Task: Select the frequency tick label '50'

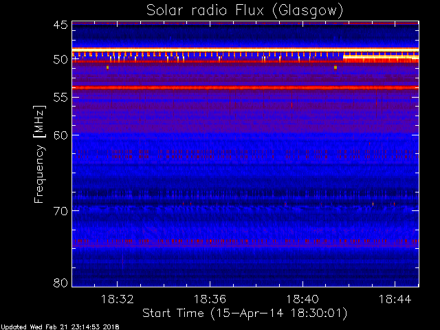Action: (60, 60)
